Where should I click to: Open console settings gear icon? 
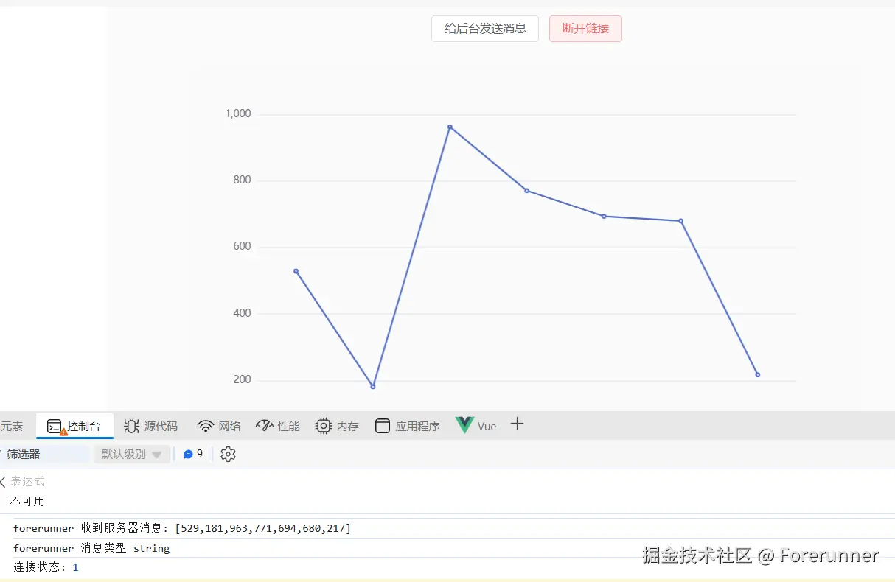click(228, 454)
